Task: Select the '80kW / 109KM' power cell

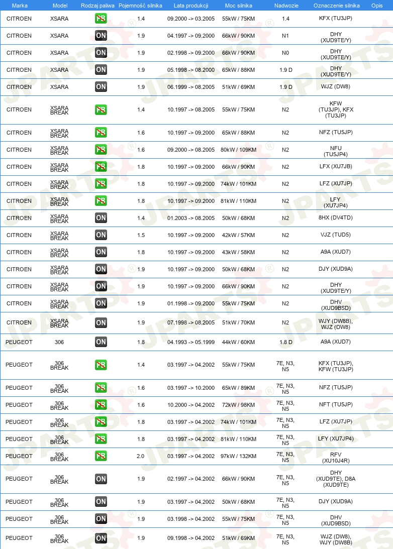Action: [238, 150]
